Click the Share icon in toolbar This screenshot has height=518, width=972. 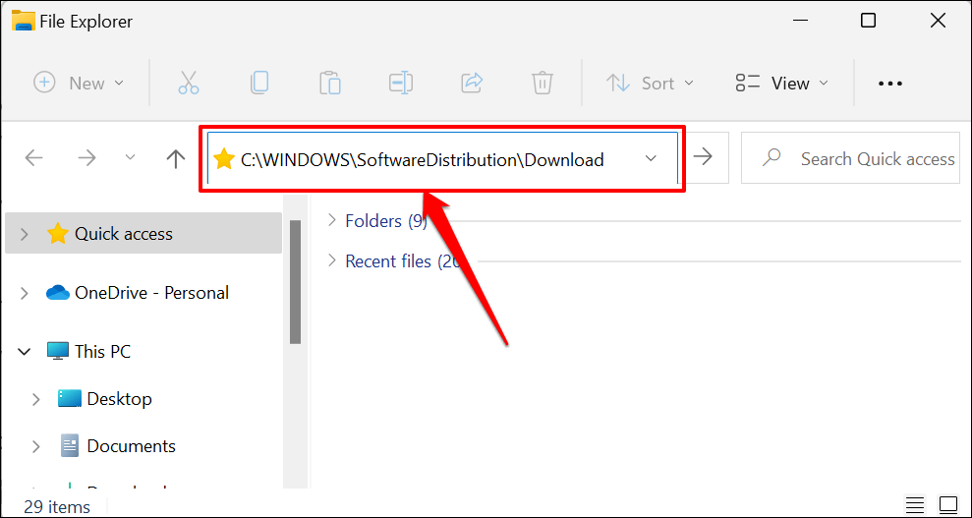[x=472, y=84]
